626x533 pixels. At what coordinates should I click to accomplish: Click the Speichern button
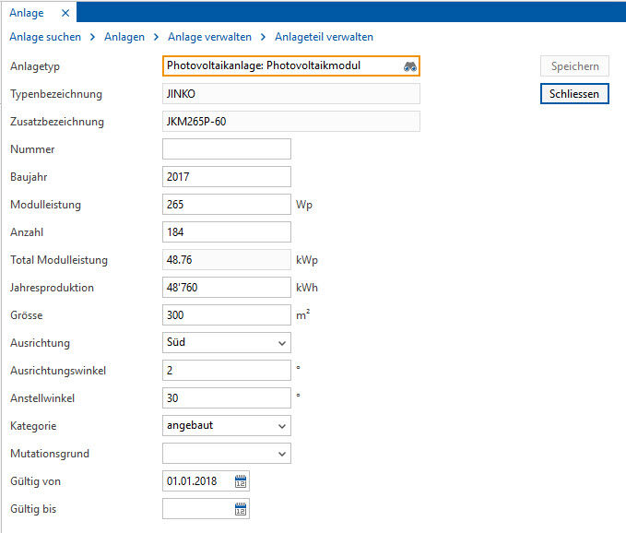[x=574, y=65]
